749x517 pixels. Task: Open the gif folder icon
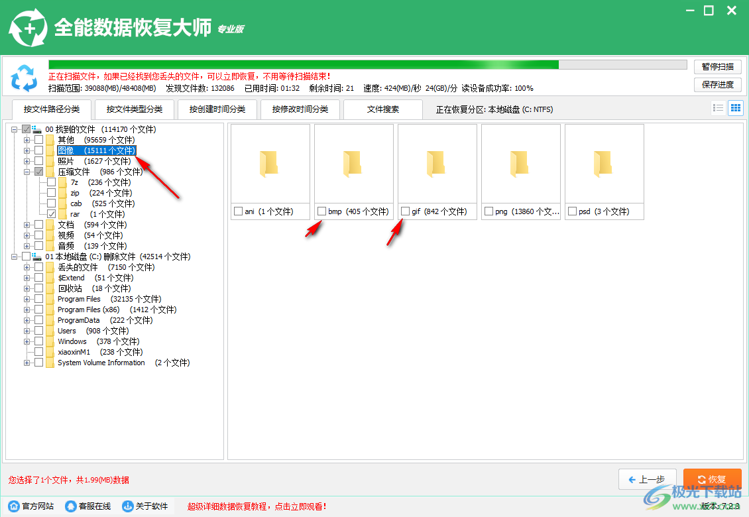[x=437, y=164]
